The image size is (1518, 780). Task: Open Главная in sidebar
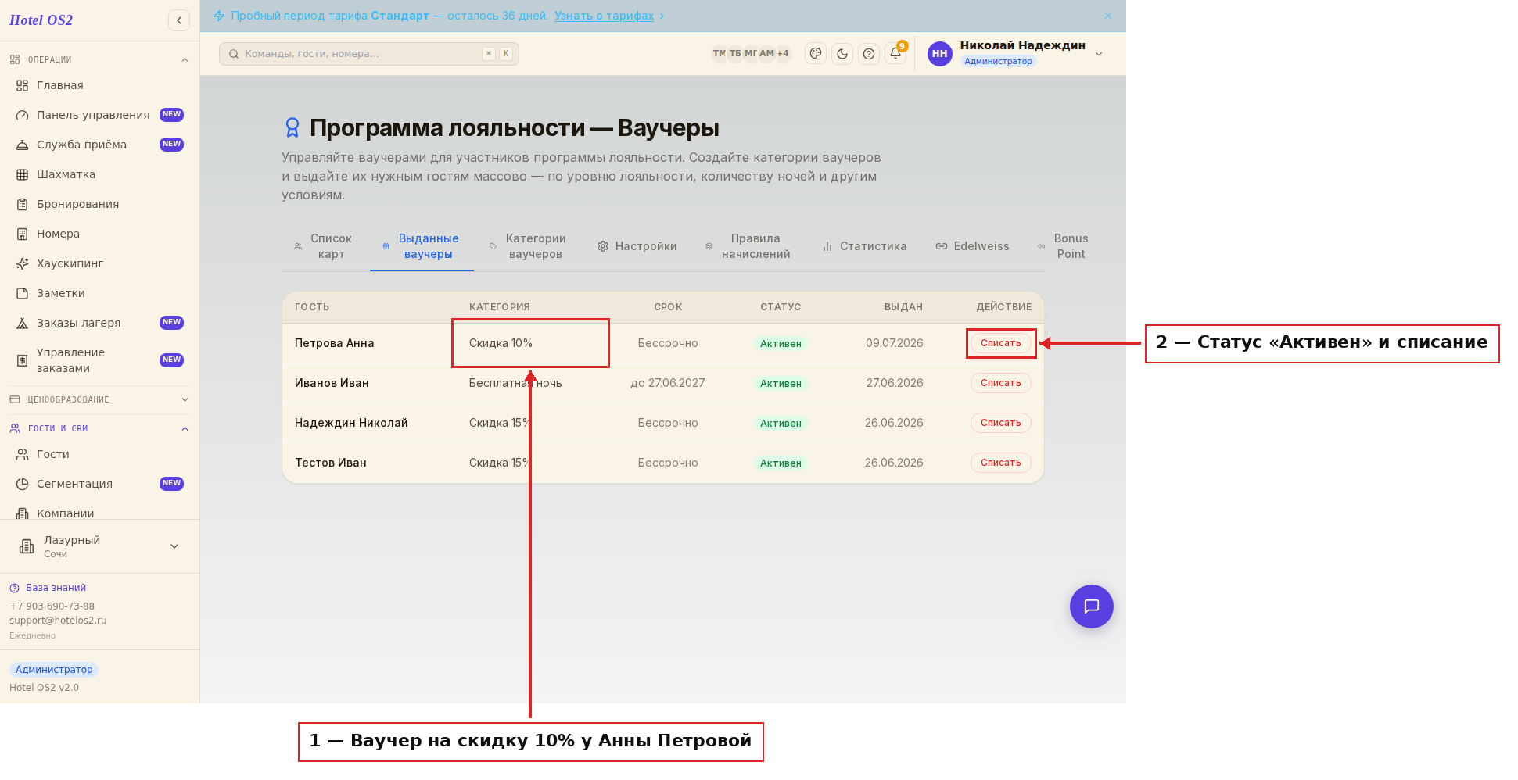click(100, 85)
